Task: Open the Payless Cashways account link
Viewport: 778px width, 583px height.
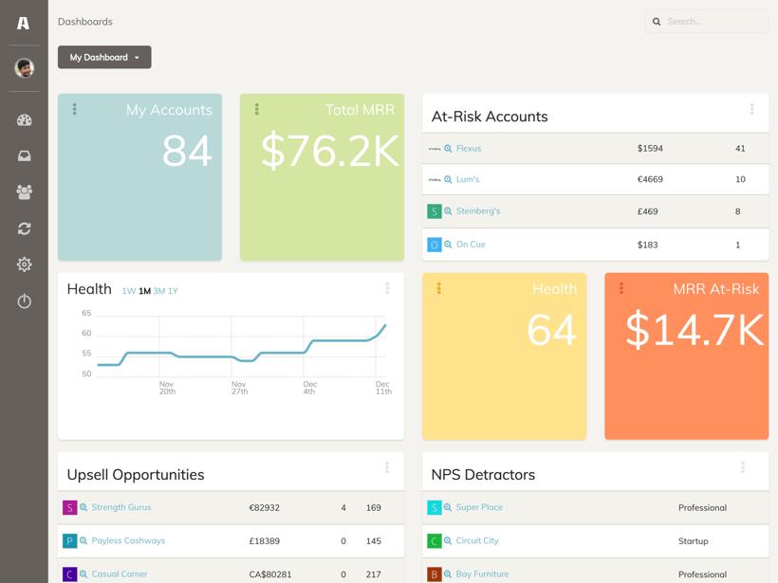Action: click(x=128, y=541)
